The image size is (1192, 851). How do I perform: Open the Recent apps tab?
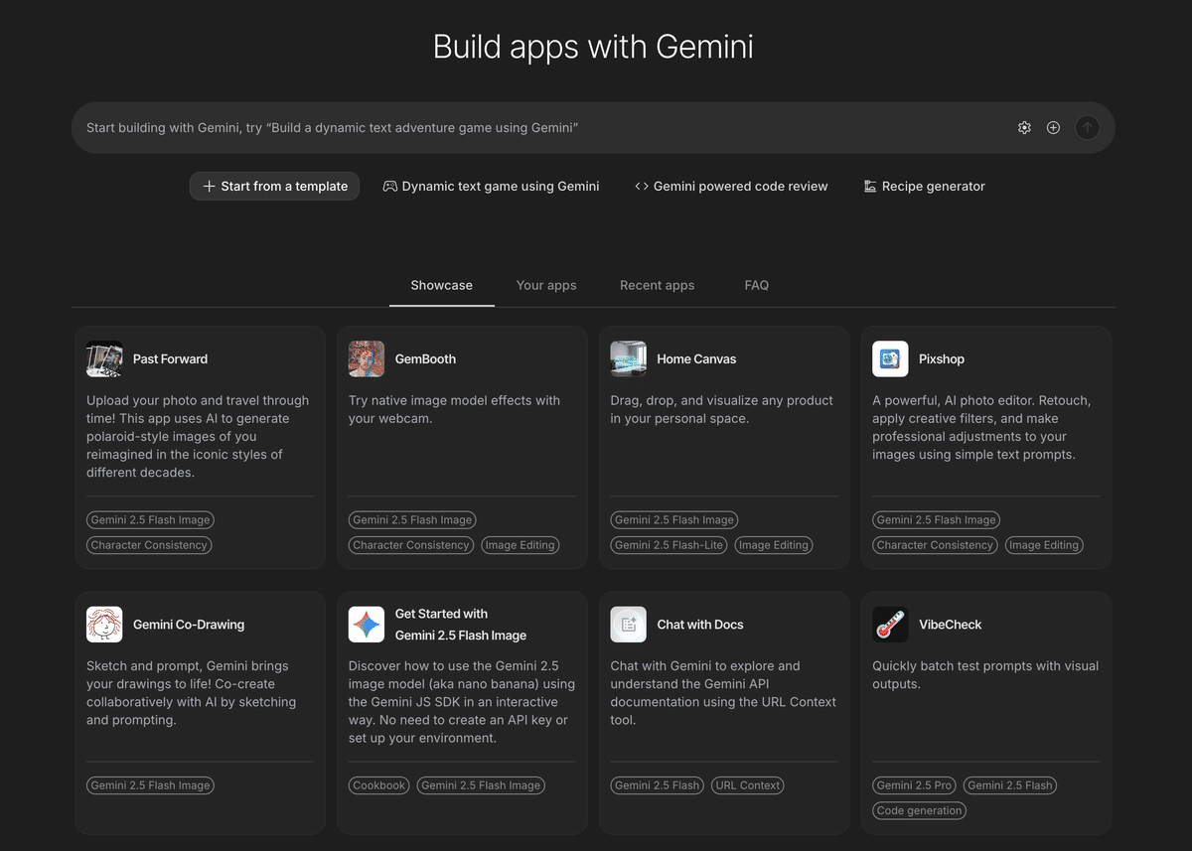tap(658, 285)
